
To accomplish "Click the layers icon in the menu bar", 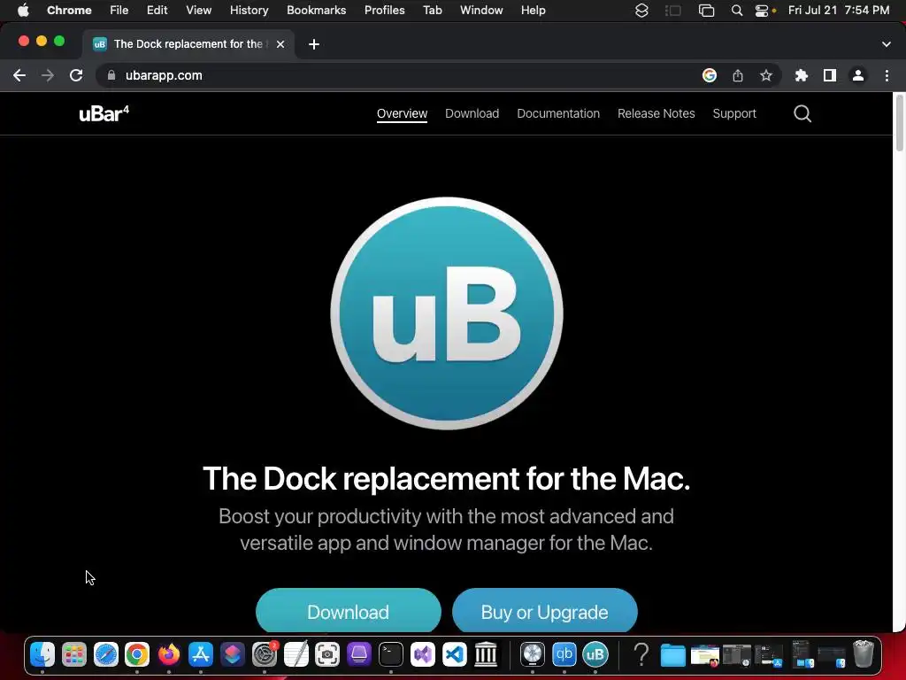I will (641, 10).
